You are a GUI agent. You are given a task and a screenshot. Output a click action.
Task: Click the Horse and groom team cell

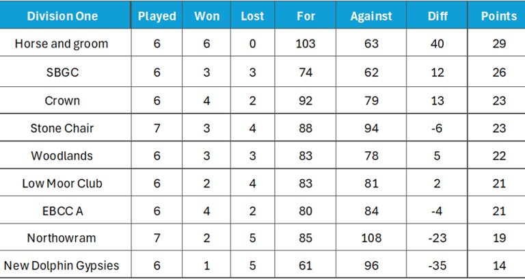(x=62, y=44)
